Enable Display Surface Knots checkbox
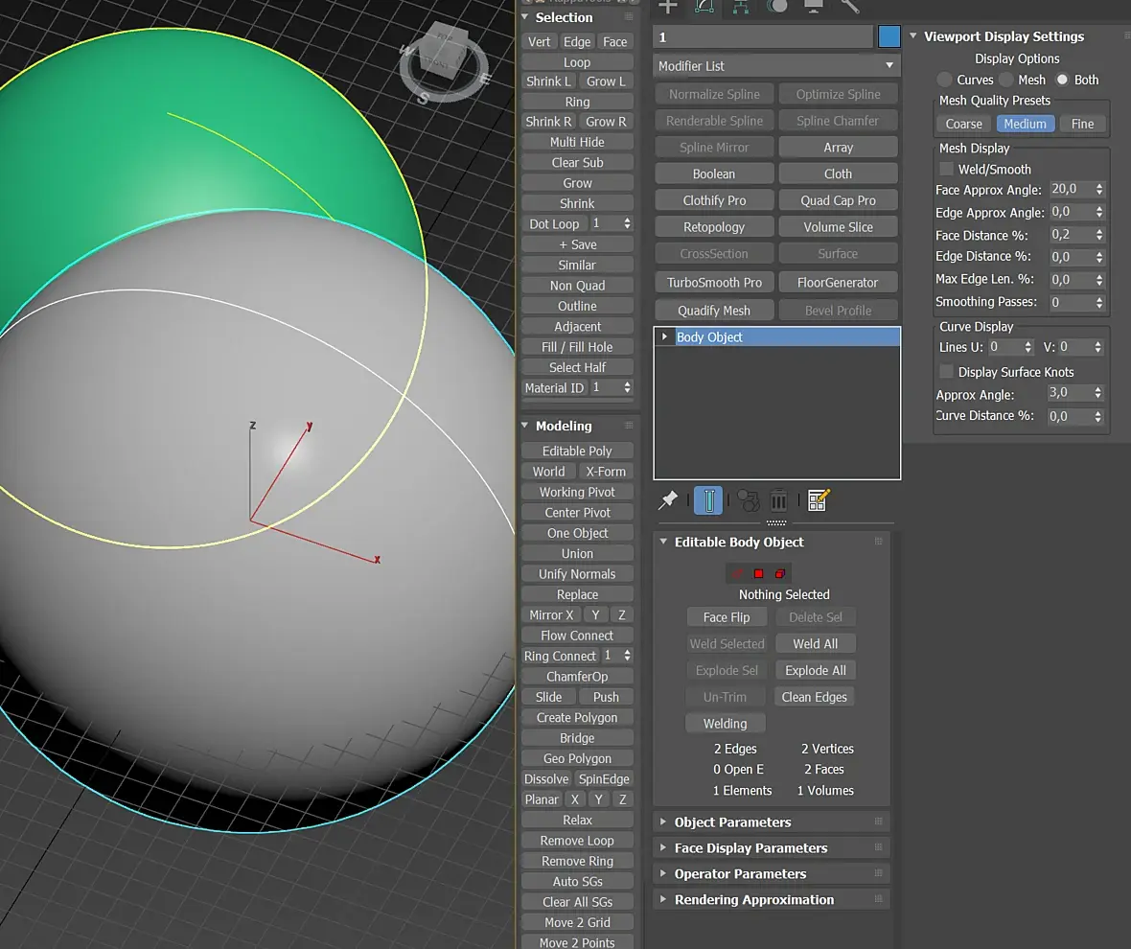The width and height of the screenshot is (1131, 949). pos(946,371)
